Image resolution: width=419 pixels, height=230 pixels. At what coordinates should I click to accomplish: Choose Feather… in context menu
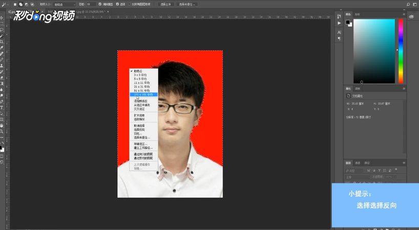[143, 134]
